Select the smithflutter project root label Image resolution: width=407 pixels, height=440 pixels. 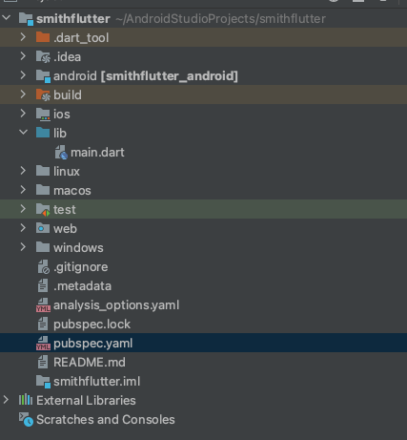[x=73, y=19]
